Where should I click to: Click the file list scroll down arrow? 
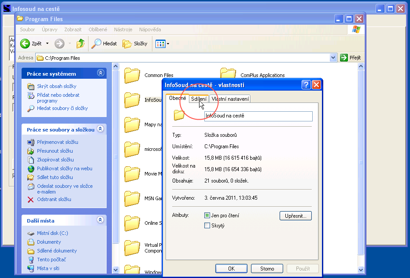[x=361, y=270]
